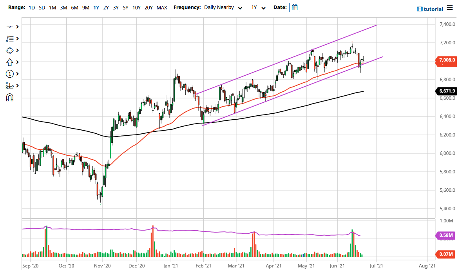Viewport: 460px width, 271px height.
Task: Open the numbered annotation tool
Action: [x=9, y=74]
